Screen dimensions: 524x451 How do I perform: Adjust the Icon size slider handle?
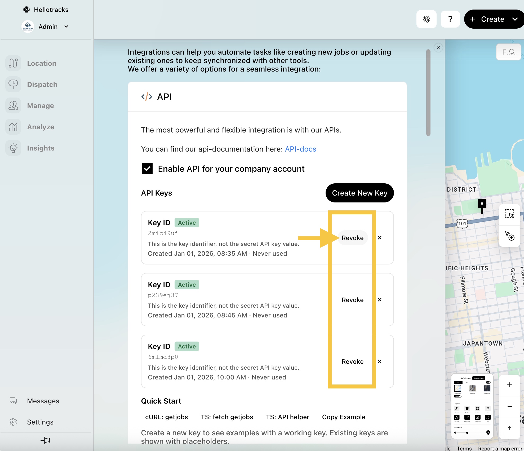click(467, 433)
